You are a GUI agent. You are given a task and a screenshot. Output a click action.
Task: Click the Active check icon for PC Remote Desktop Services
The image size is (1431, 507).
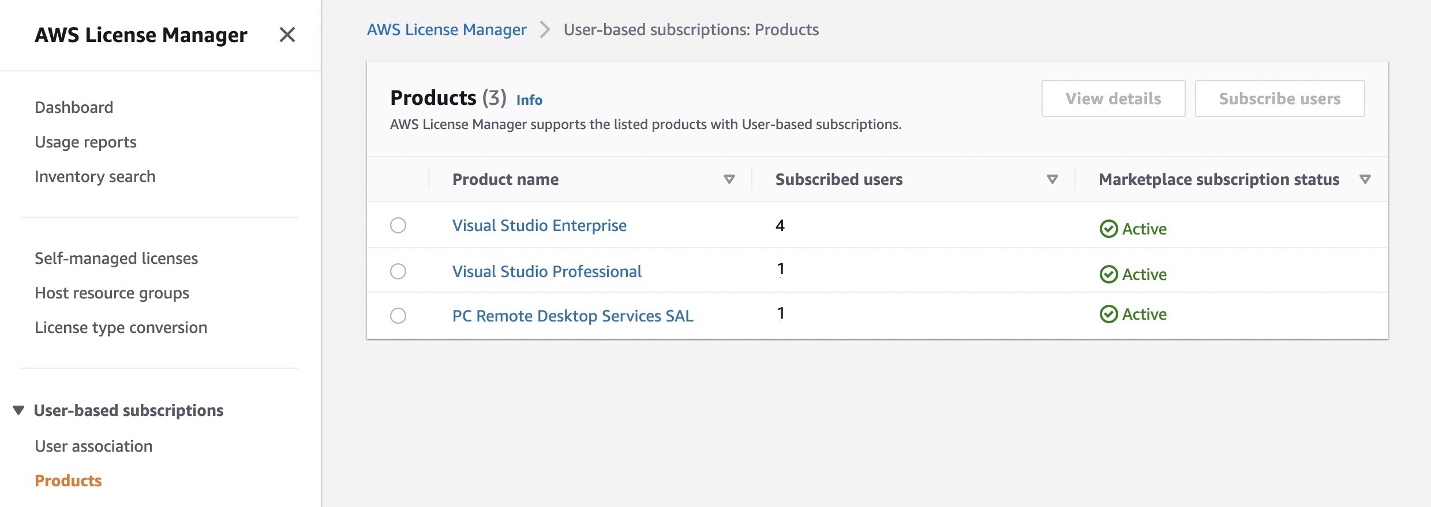[1108, 314]
